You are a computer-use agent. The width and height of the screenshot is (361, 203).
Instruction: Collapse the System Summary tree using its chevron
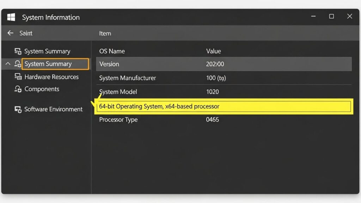[x=8, y=64]
